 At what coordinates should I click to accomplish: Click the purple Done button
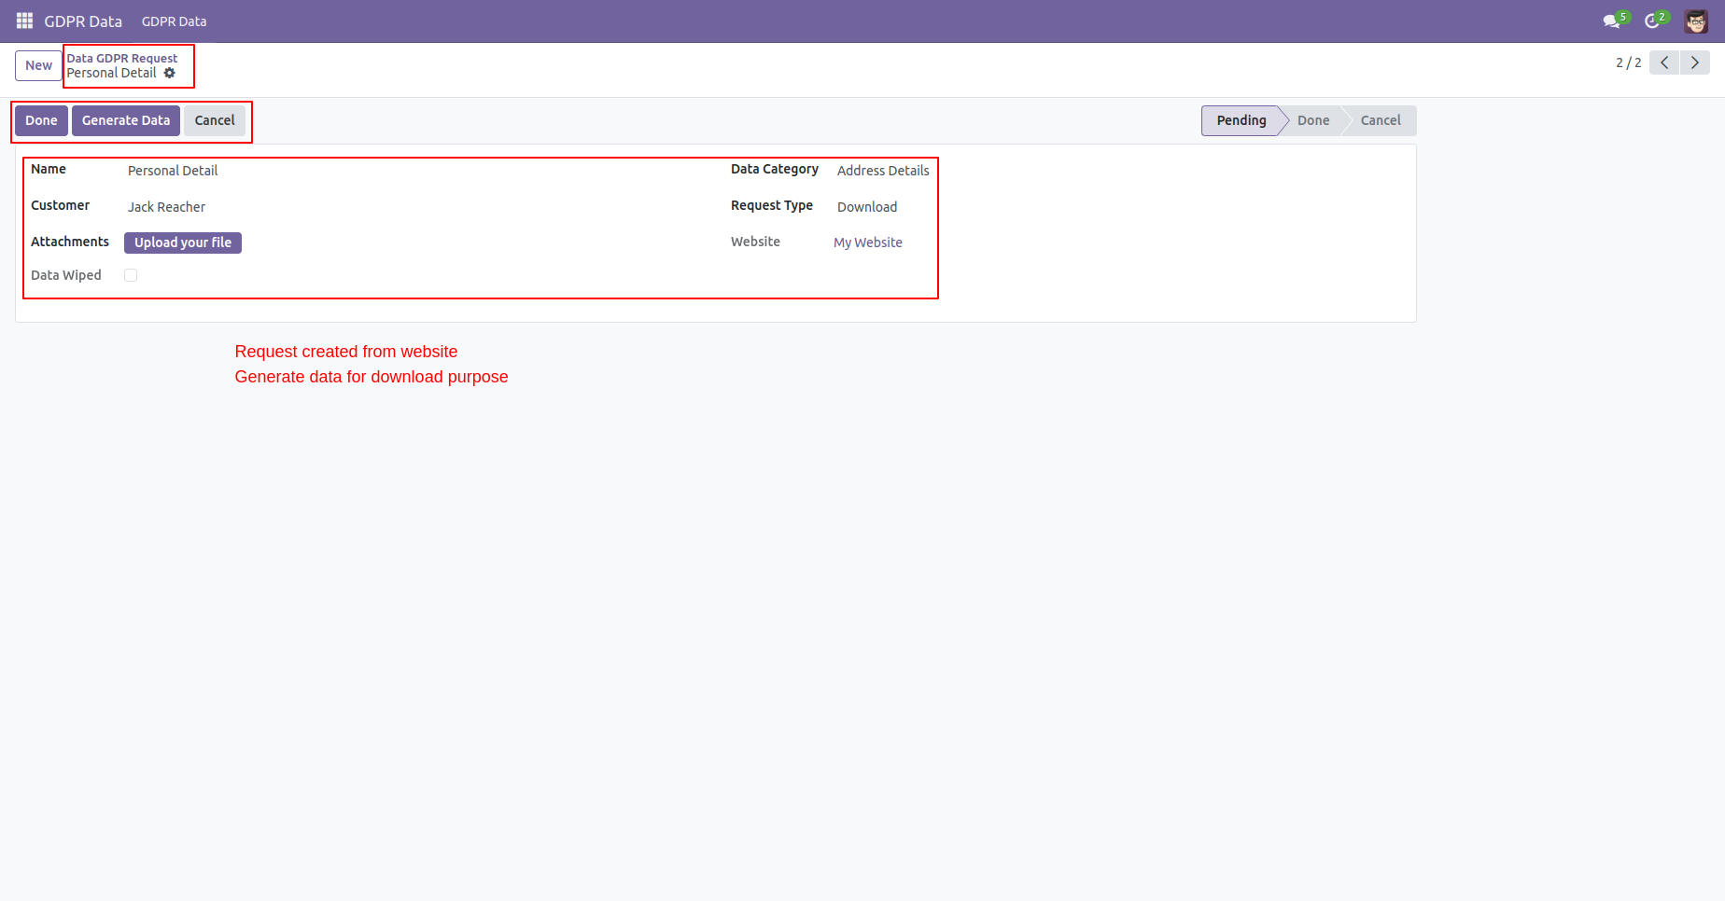pos(41,120)
